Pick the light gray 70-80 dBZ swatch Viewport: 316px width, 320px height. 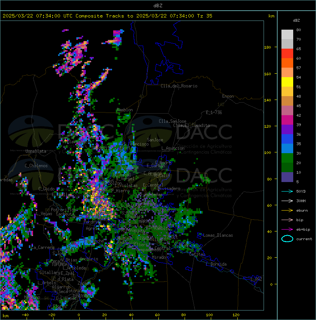coord(287,34)
